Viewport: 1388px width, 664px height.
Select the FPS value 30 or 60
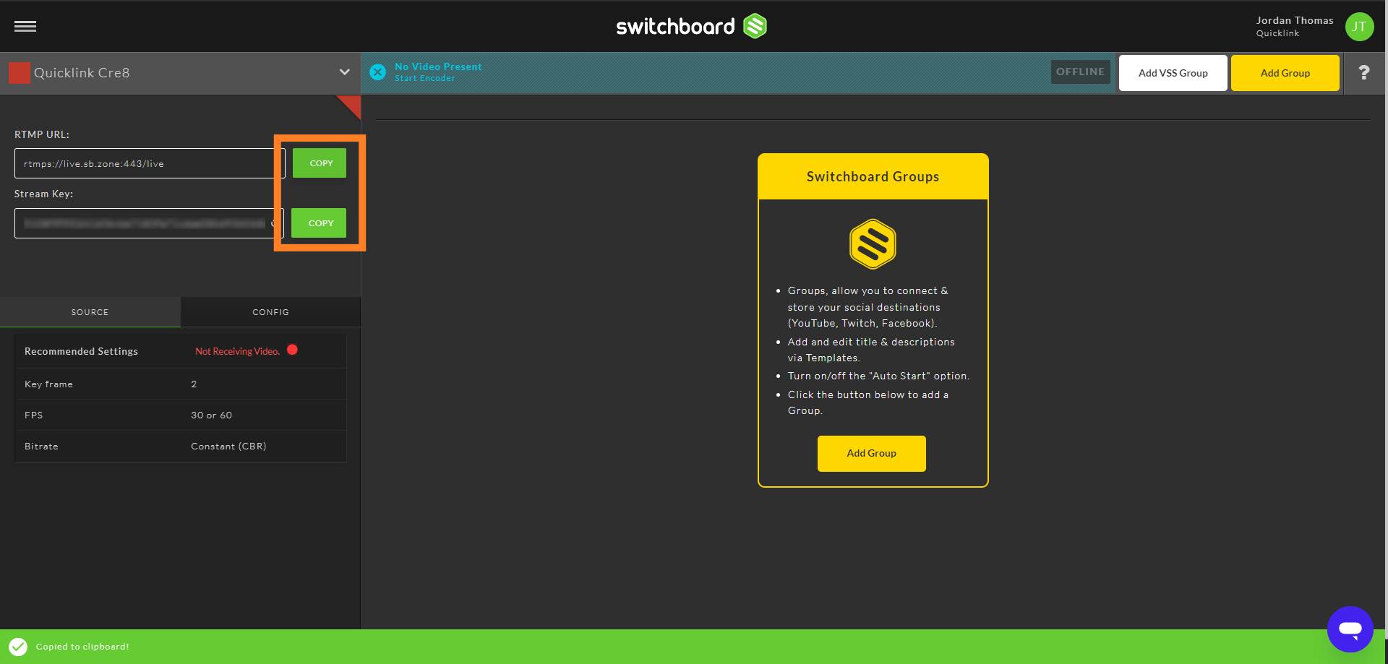(211, 415)
